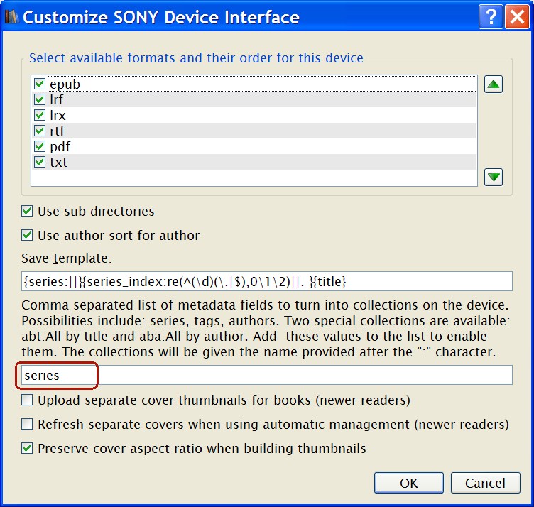This screenshot has width=534, height=507.
Task: Click the collections field containing series
Action: [266, 375]
